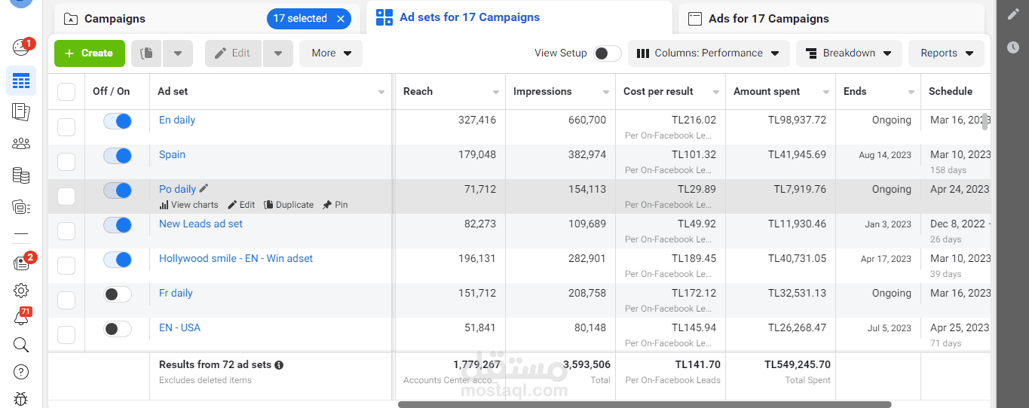Open the Reports dropdown menu
This screenshot has height=408, width=1029.
tap(946, 53)
